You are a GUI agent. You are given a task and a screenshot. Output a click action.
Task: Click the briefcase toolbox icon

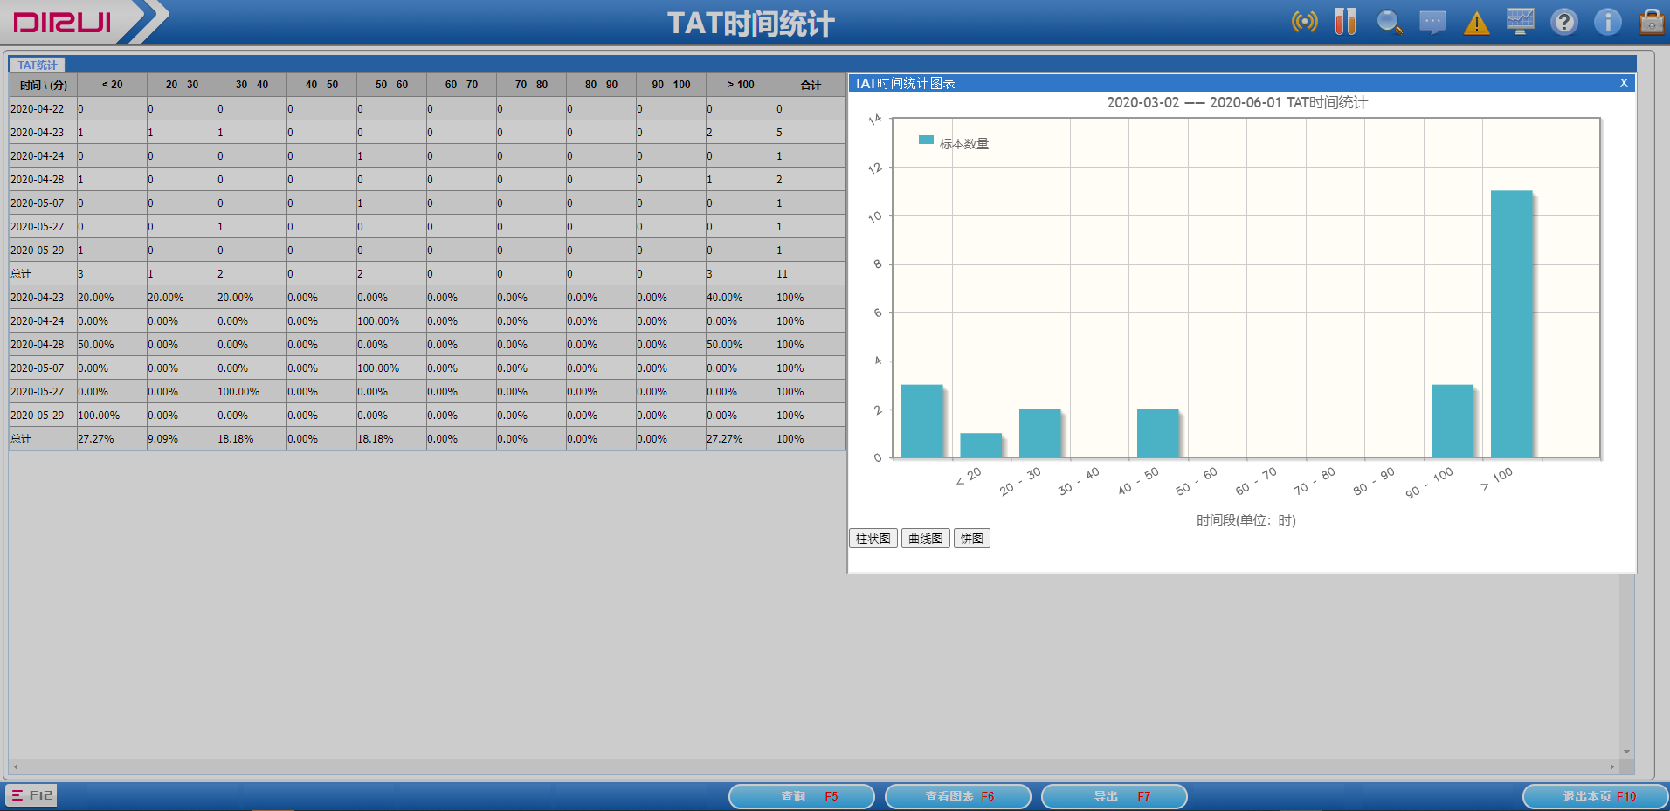pos(1651,22)
